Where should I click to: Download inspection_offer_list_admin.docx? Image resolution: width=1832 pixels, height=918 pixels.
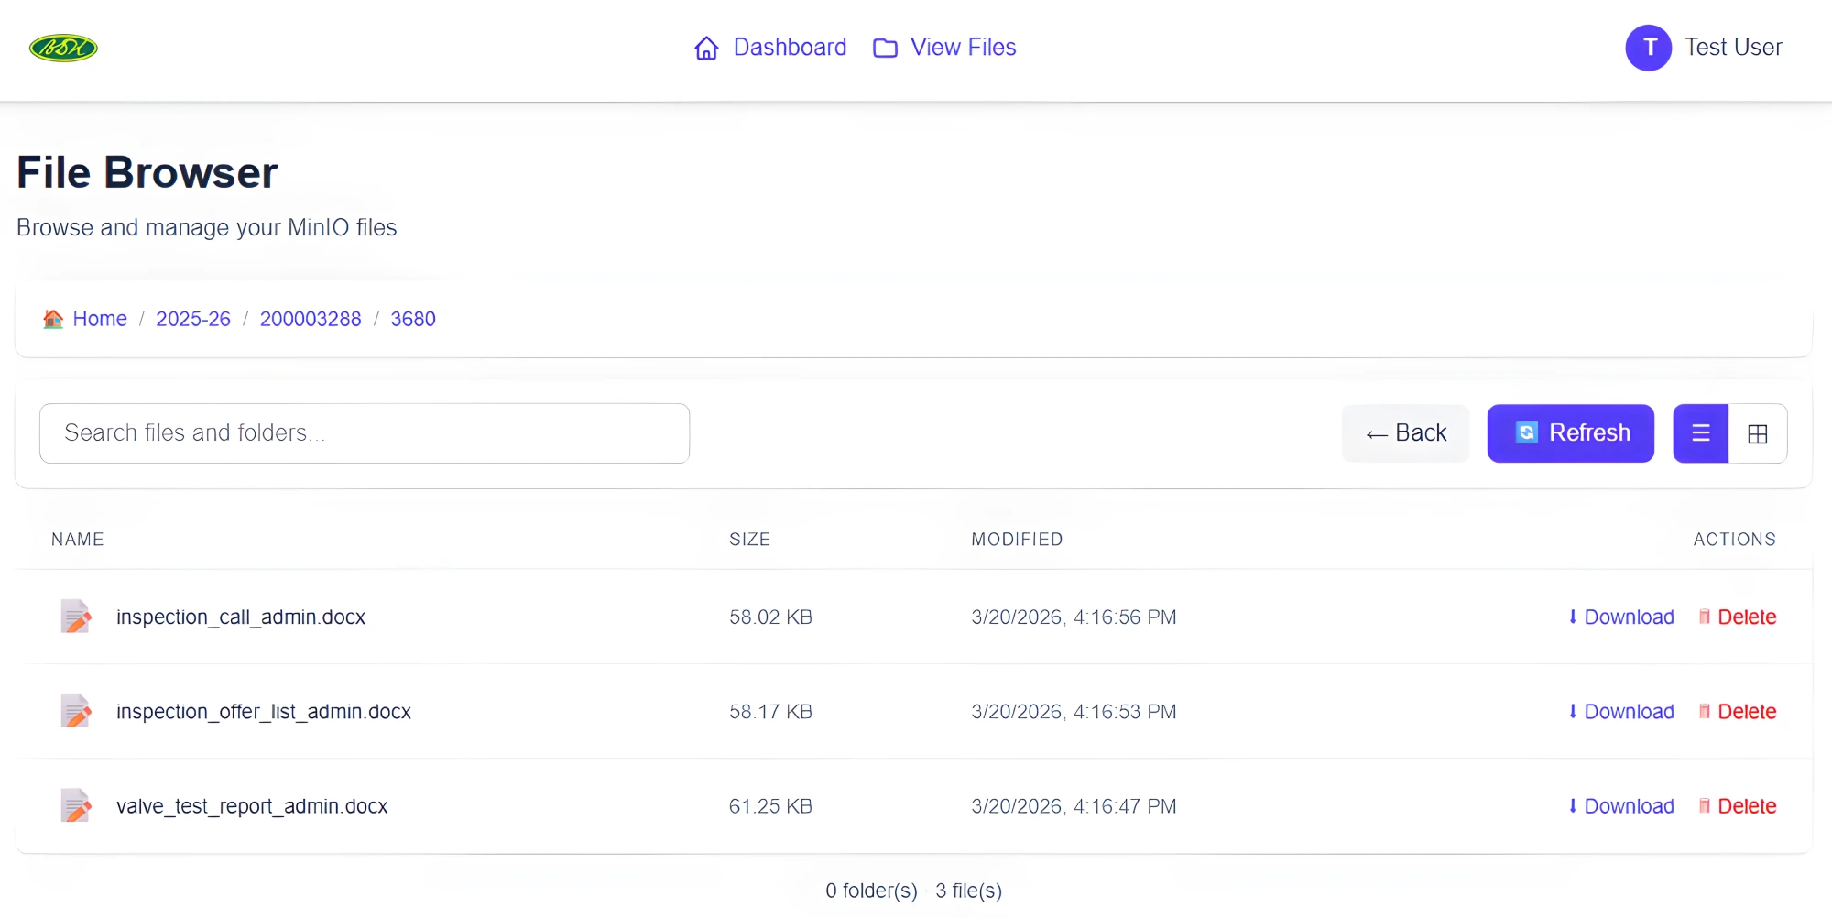pyautogui.click(x=1620, y=712)
